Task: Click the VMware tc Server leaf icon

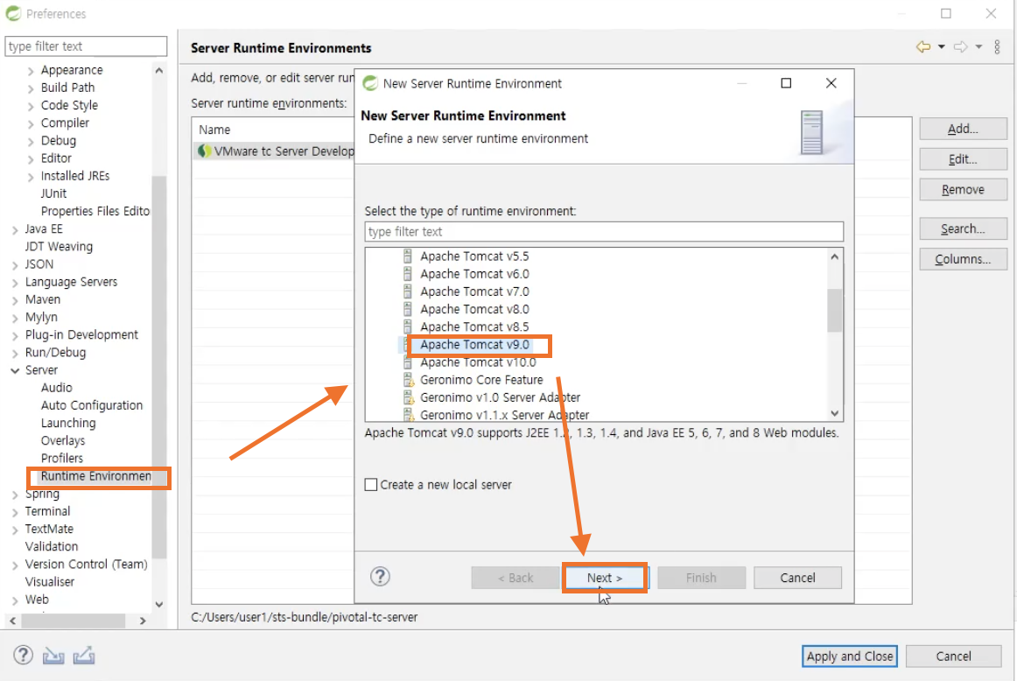Action: [204, 151]
